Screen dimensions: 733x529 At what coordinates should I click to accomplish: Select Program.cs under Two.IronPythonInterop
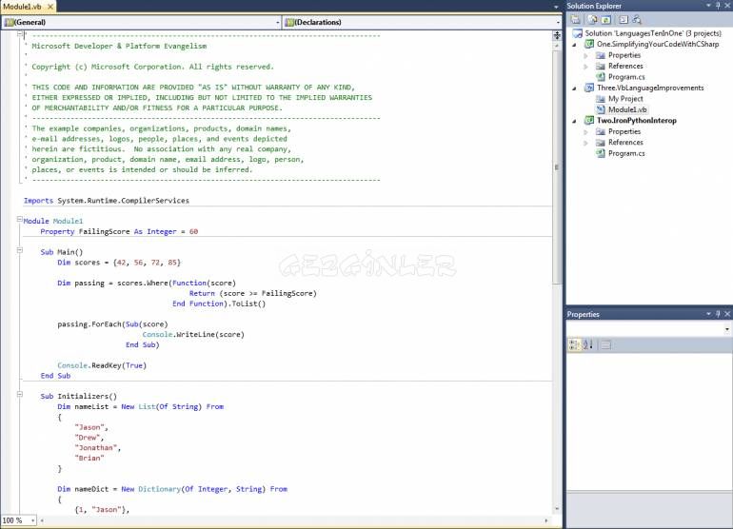tap(626, 153)
